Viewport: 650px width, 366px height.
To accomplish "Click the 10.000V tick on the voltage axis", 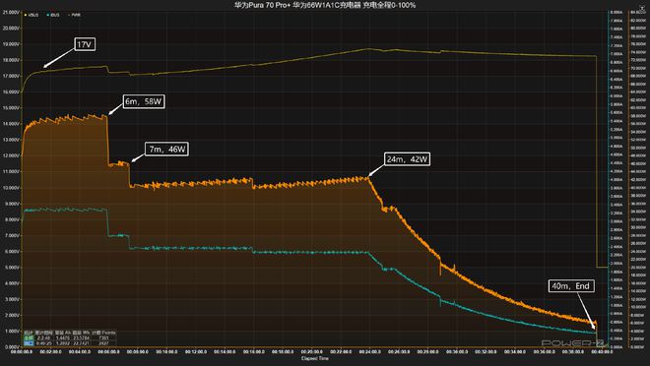I will pyautogui.click(x=11, y=188).
